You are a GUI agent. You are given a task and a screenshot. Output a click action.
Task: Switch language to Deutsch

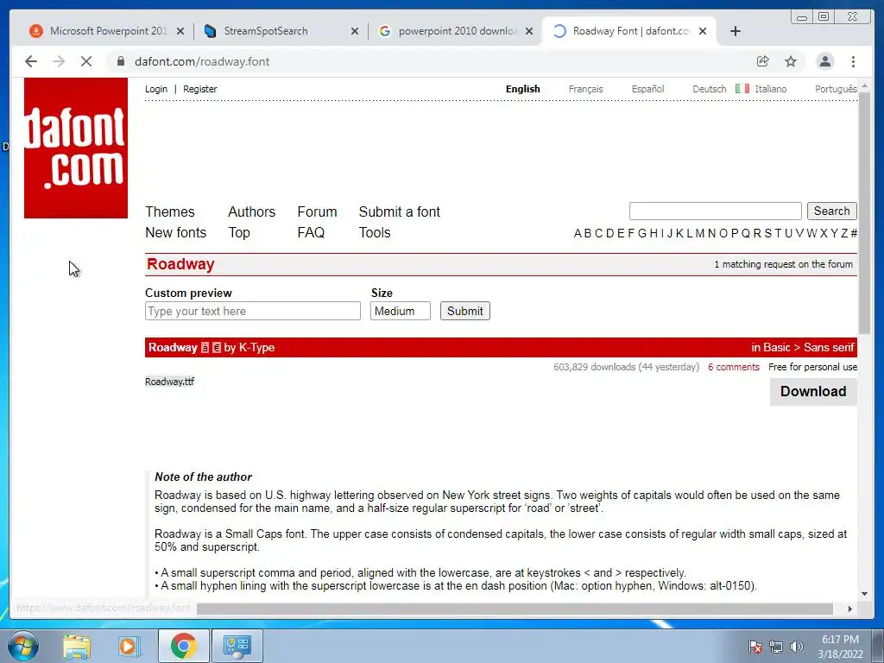710,89
